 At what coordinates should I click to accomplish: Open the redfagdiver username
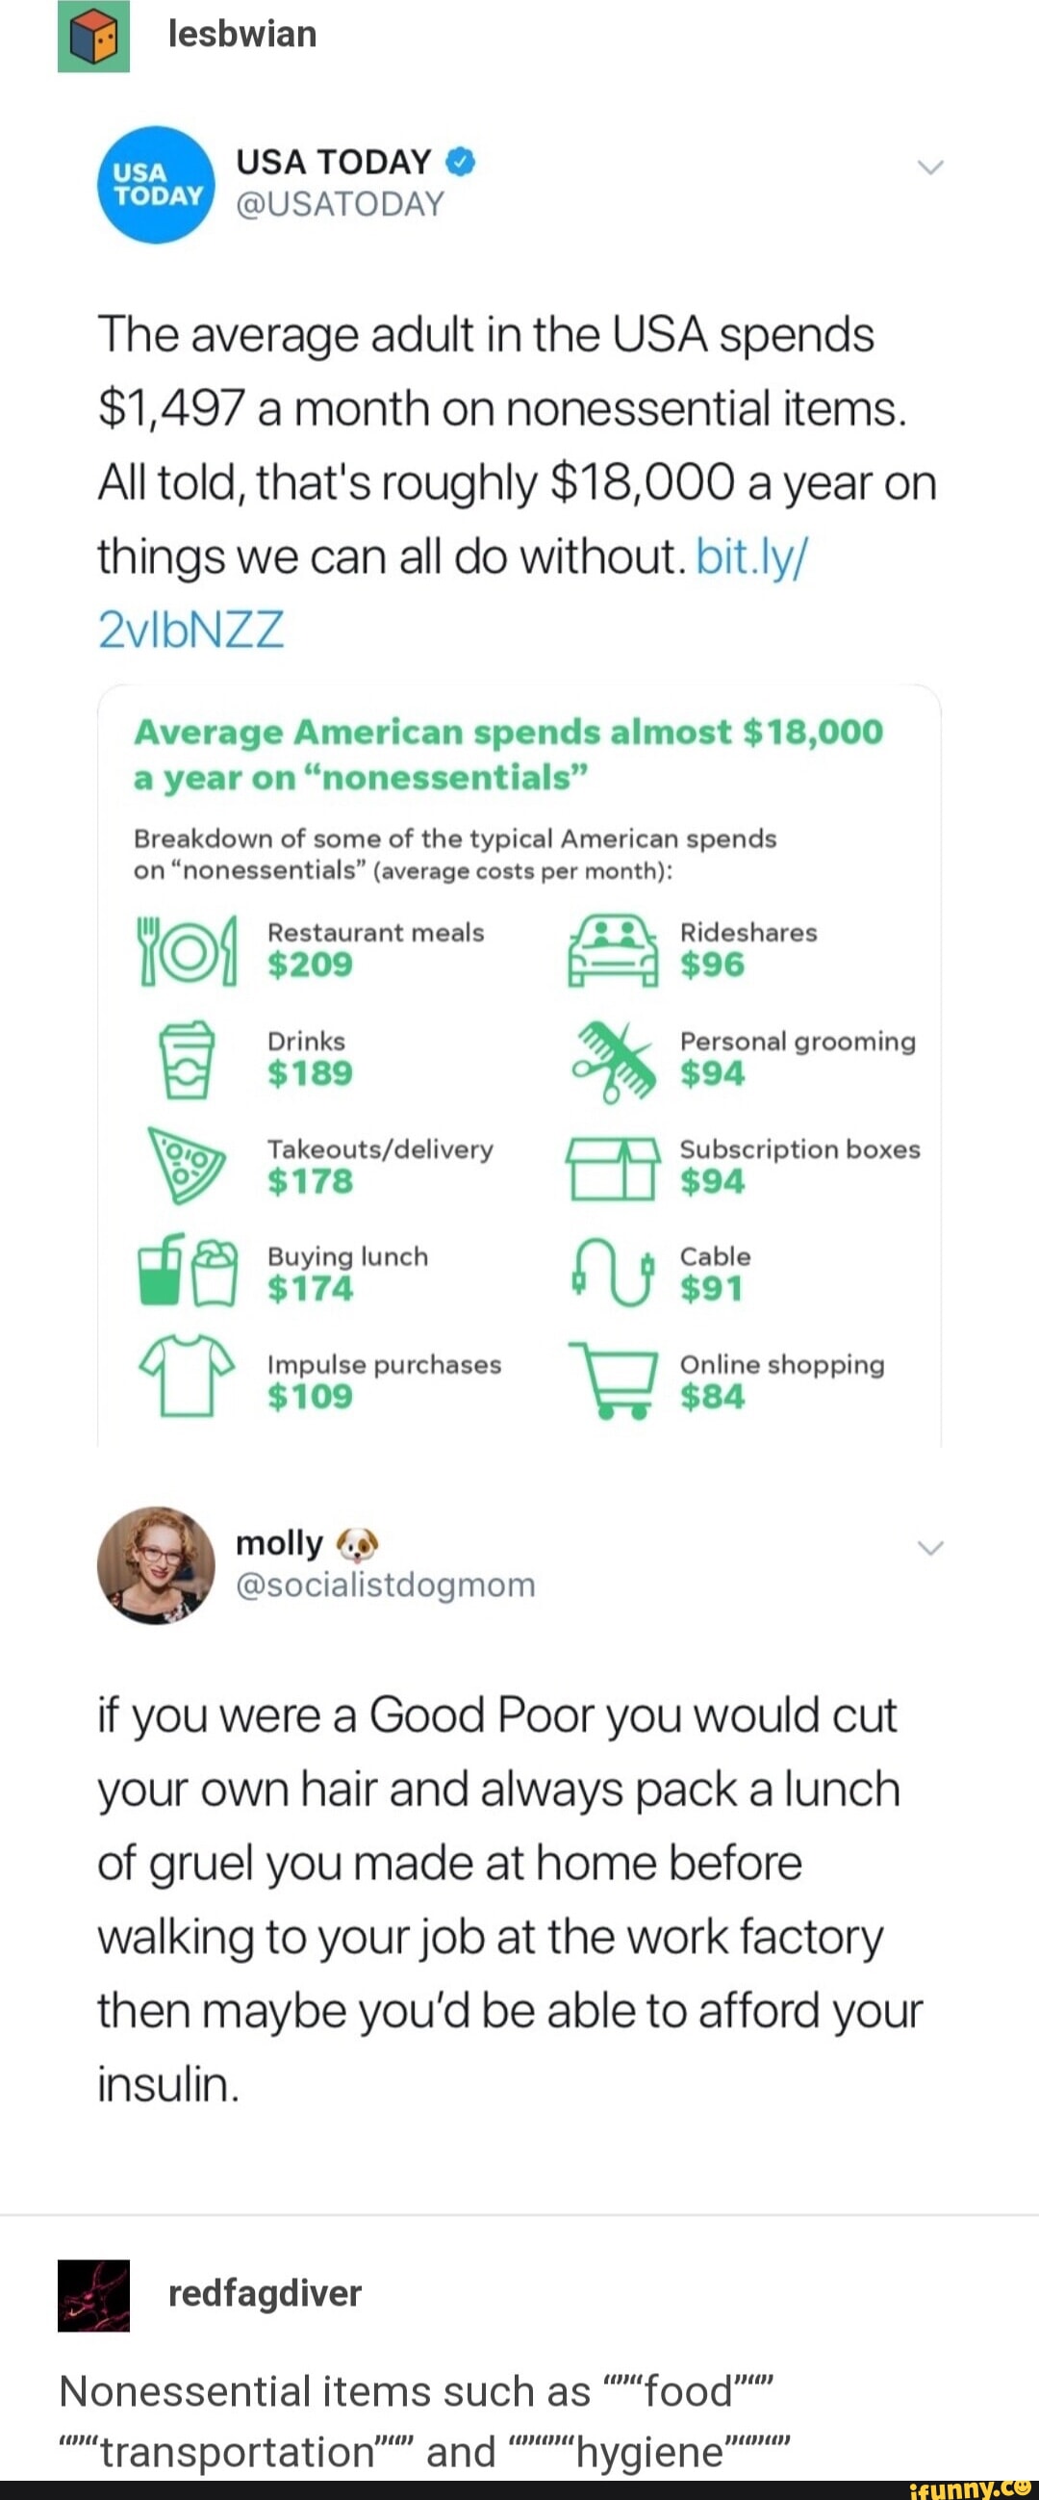click(264, 2293)
